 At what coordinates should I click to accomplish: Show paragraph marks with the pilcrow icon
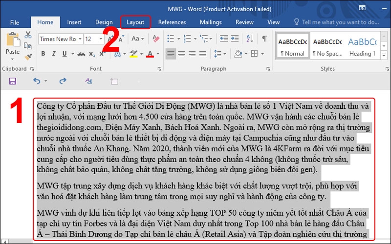click(264, 39)
